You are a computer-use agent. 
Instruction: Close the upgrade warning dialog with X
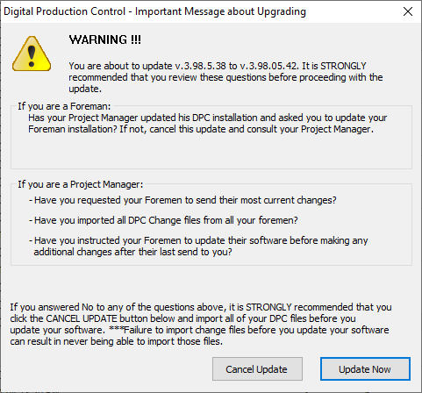[x=408, y=11]
